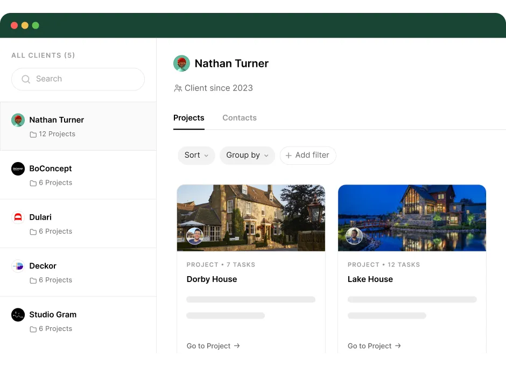Click the yellow window minimize dot
This screenshot has height=366, width=506.
[25, 25]
